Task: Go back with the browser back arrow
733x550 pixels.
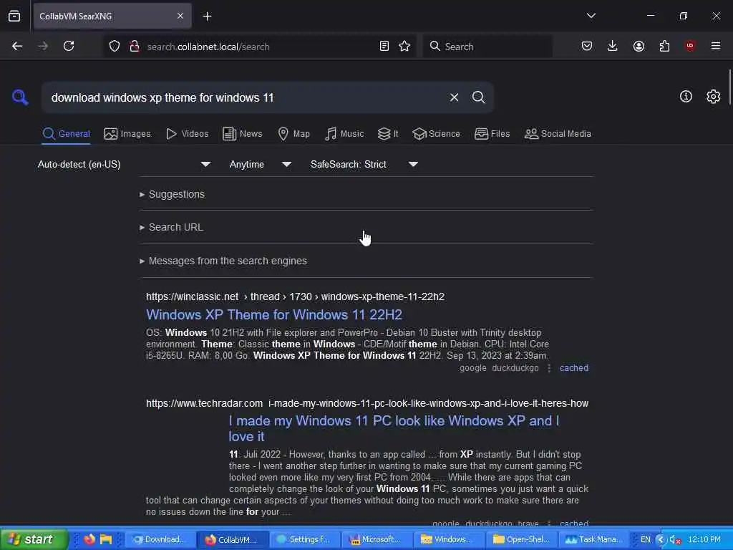Action: [17, 46]
